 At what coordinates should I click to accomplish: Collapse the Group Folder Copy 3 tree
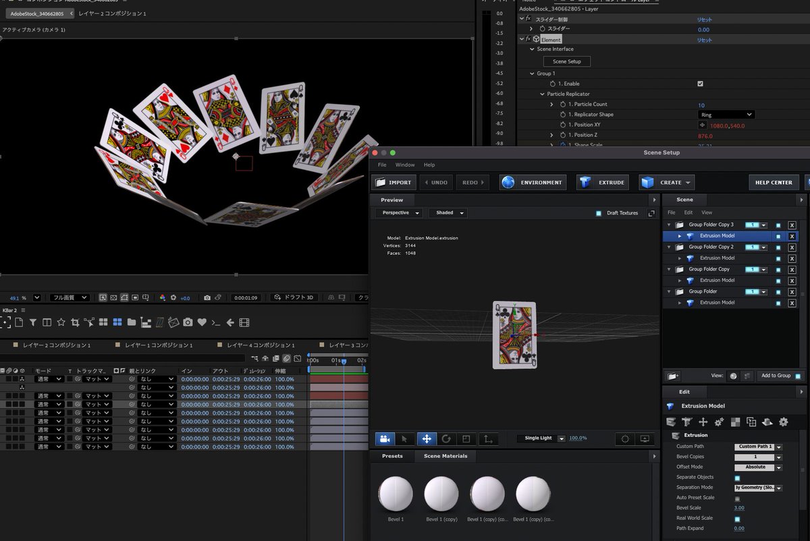(669, 225)
